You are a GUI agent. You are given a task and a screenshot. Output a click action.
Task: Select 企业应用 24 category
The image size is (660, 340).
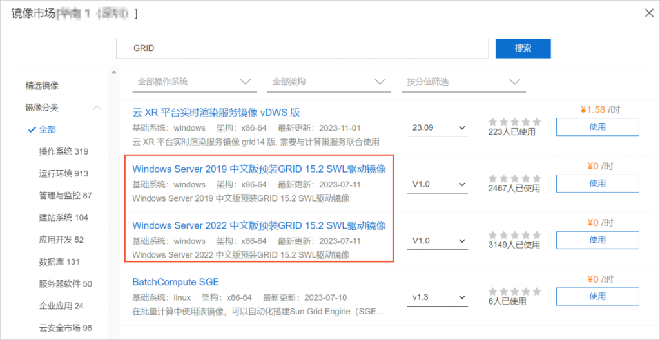(61, 306)
